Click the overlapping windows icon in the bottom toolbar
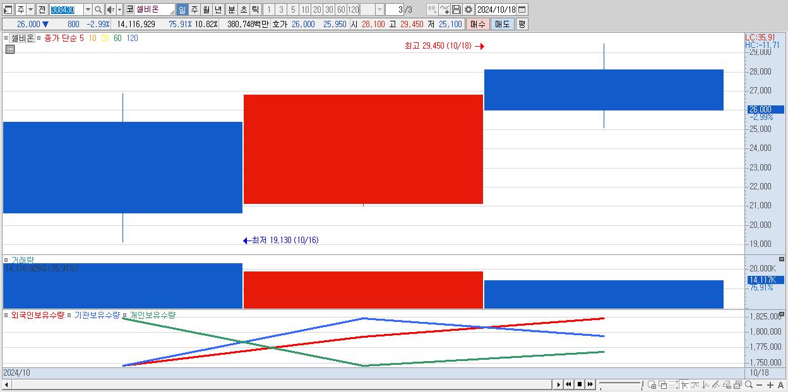Image resolution: width=788 pixels, height=392 pixels. (662, 384)
